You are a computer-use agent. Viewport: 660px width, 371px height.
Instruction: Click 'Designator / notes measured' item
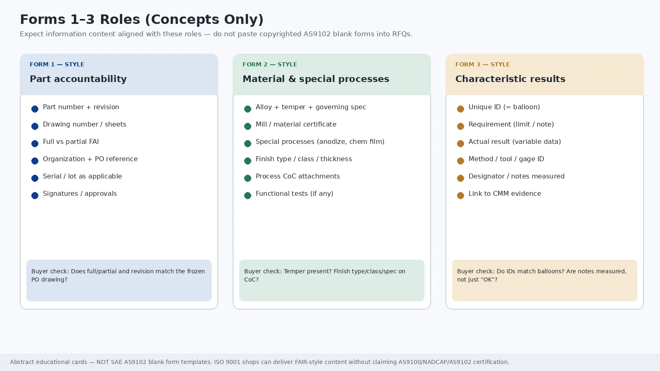[x=516, y=176]
